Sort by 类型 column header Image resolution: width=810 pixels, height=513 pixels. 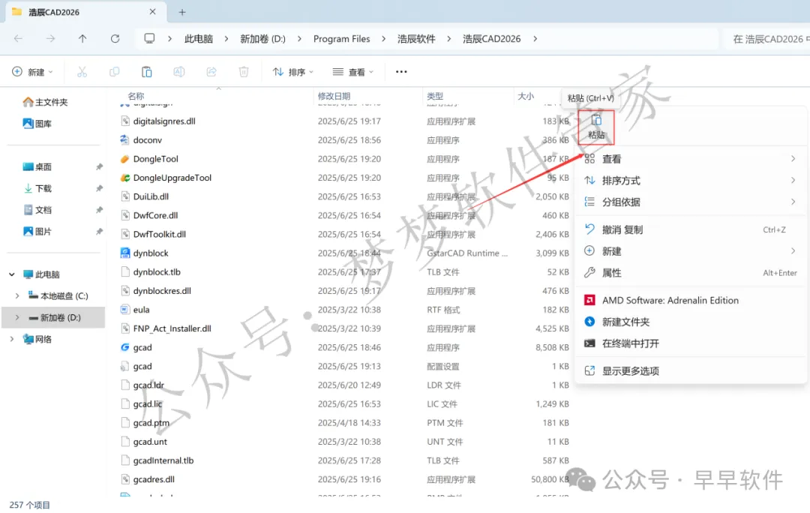pos(435,96)
